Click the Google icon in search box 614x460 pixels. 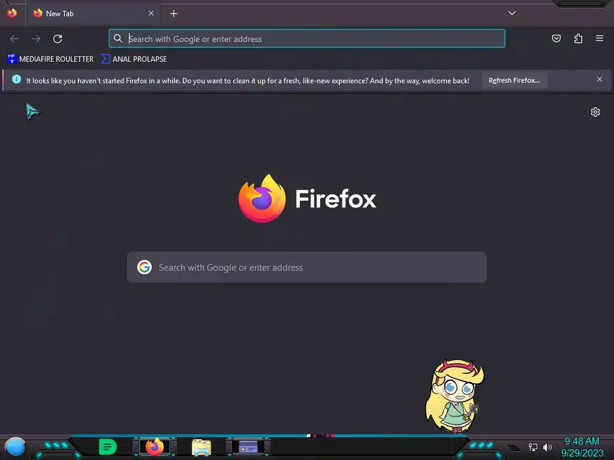[x=145, y=267]
